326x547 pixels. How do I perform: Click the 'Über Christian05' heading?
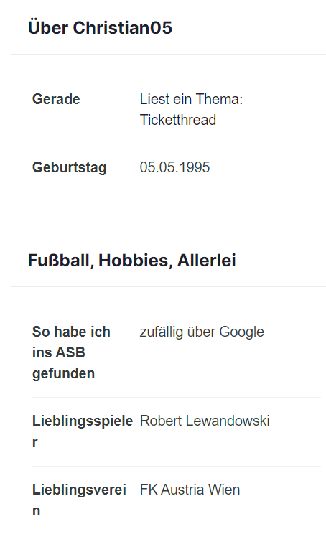[x=100, y=27]
